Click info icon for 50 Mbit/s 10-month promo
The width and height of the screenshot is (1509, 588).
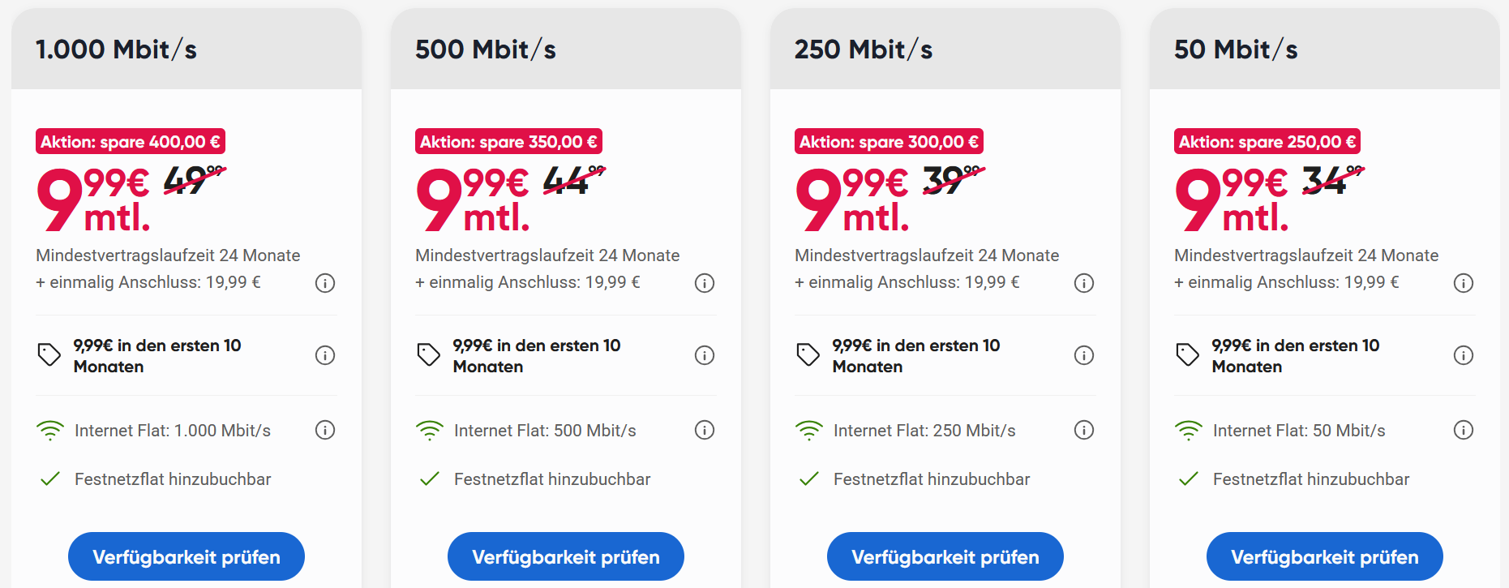click(1464, 355)
